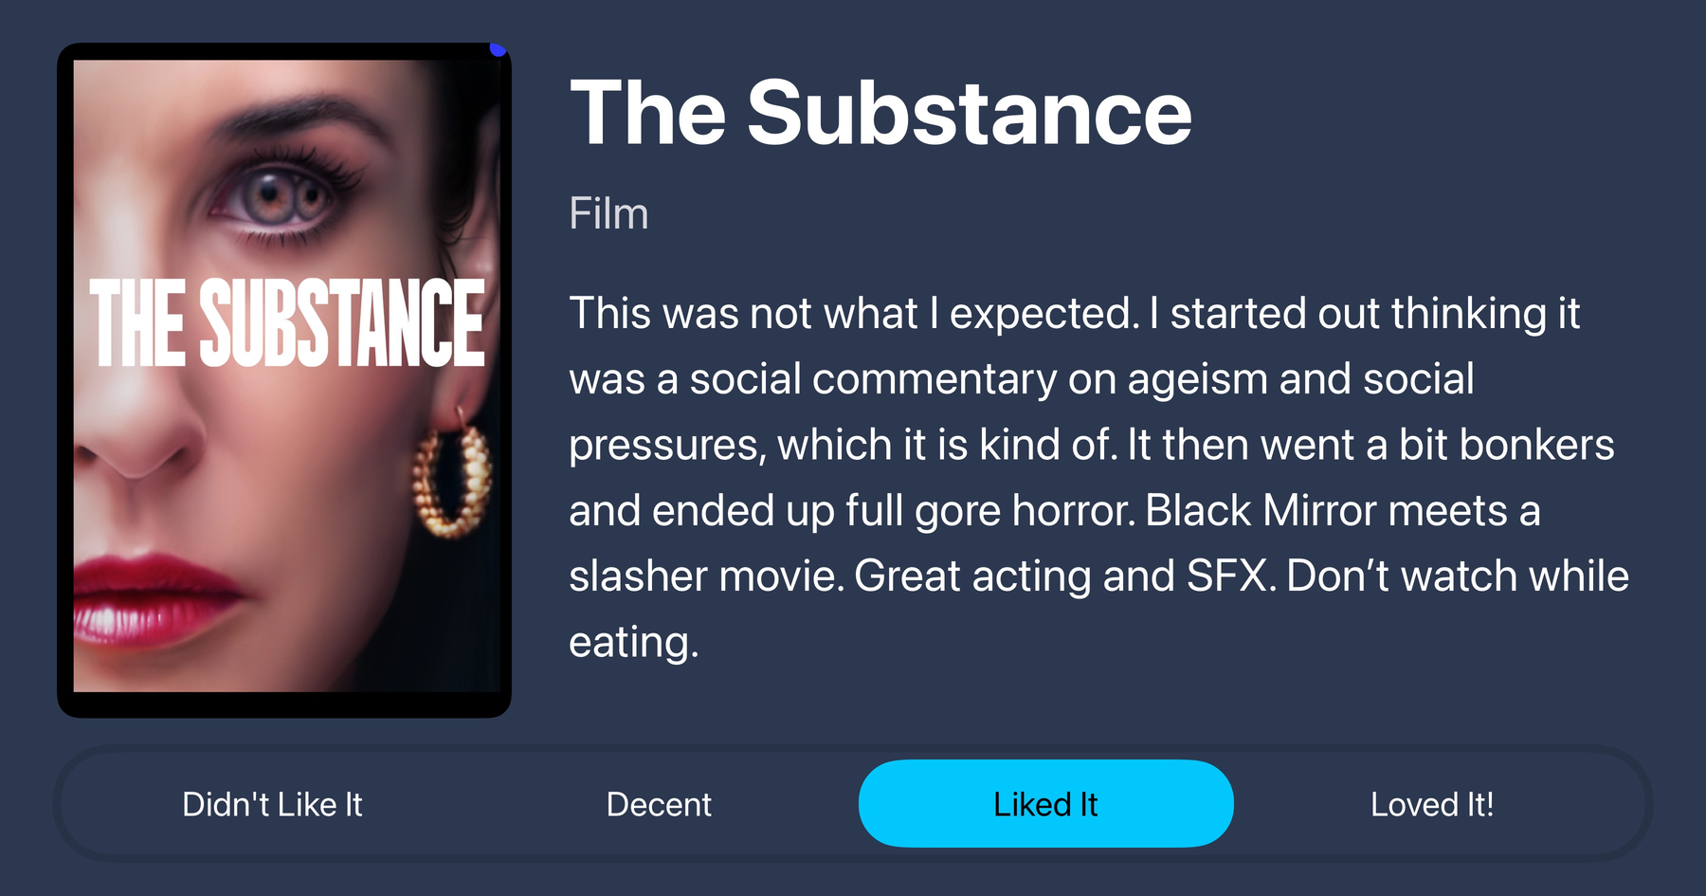
Task: Click the word "eating." ending the review
Action: 633,643
